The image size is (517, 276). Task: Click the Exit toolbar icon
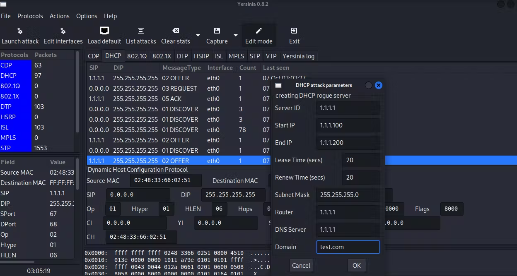tap(294, 35)
